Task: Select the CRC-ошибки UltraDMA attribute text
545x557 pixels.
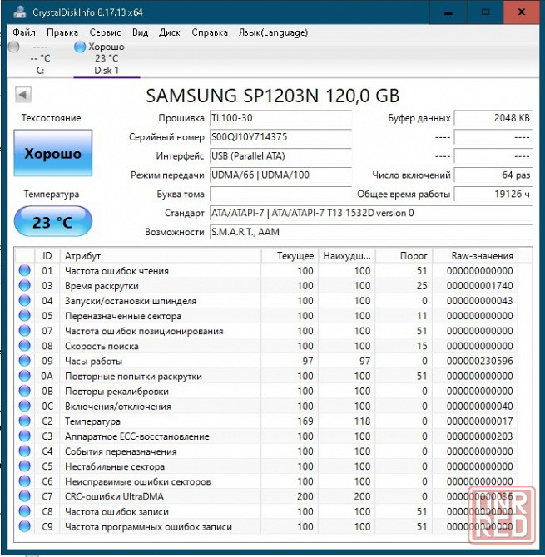Action: 114,496
